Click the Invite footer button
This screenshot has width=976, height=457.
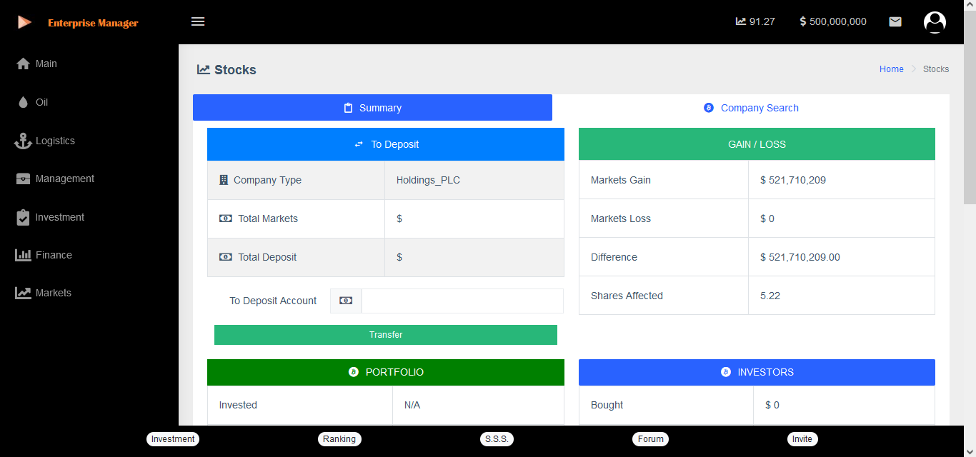click(802, 439)
